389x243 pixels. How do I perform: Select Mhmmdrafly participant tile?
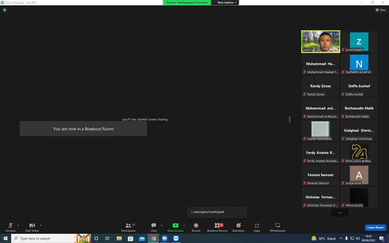(x=359, y=197)
